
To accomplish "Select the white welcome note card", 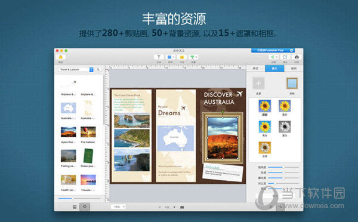I will pyautogui.click(x=223, y=172).
